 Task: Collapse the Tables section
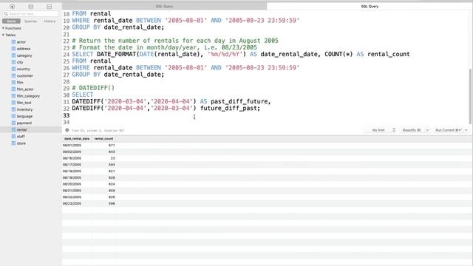pyautogui.click(x=3, y=35)
